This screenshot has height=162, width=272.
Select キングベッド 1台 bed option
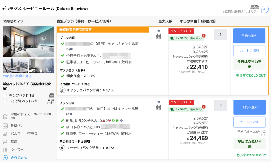5,95
